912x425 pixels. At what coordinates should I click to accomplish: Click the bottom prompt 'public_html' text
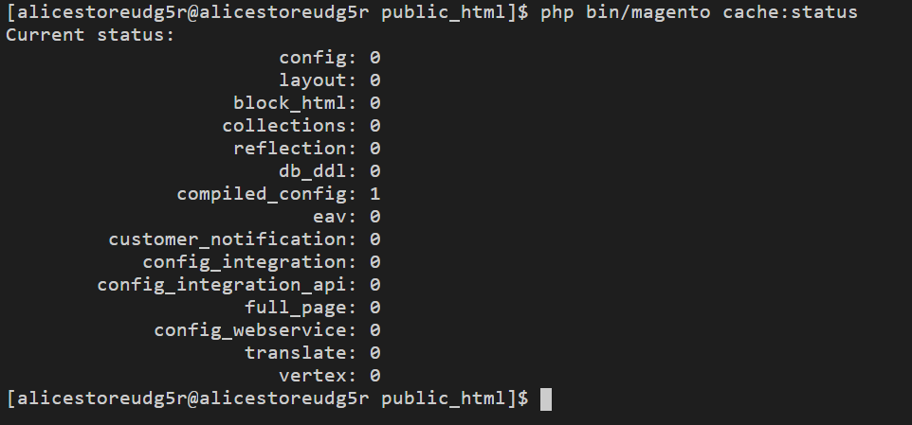pos(444,398)
